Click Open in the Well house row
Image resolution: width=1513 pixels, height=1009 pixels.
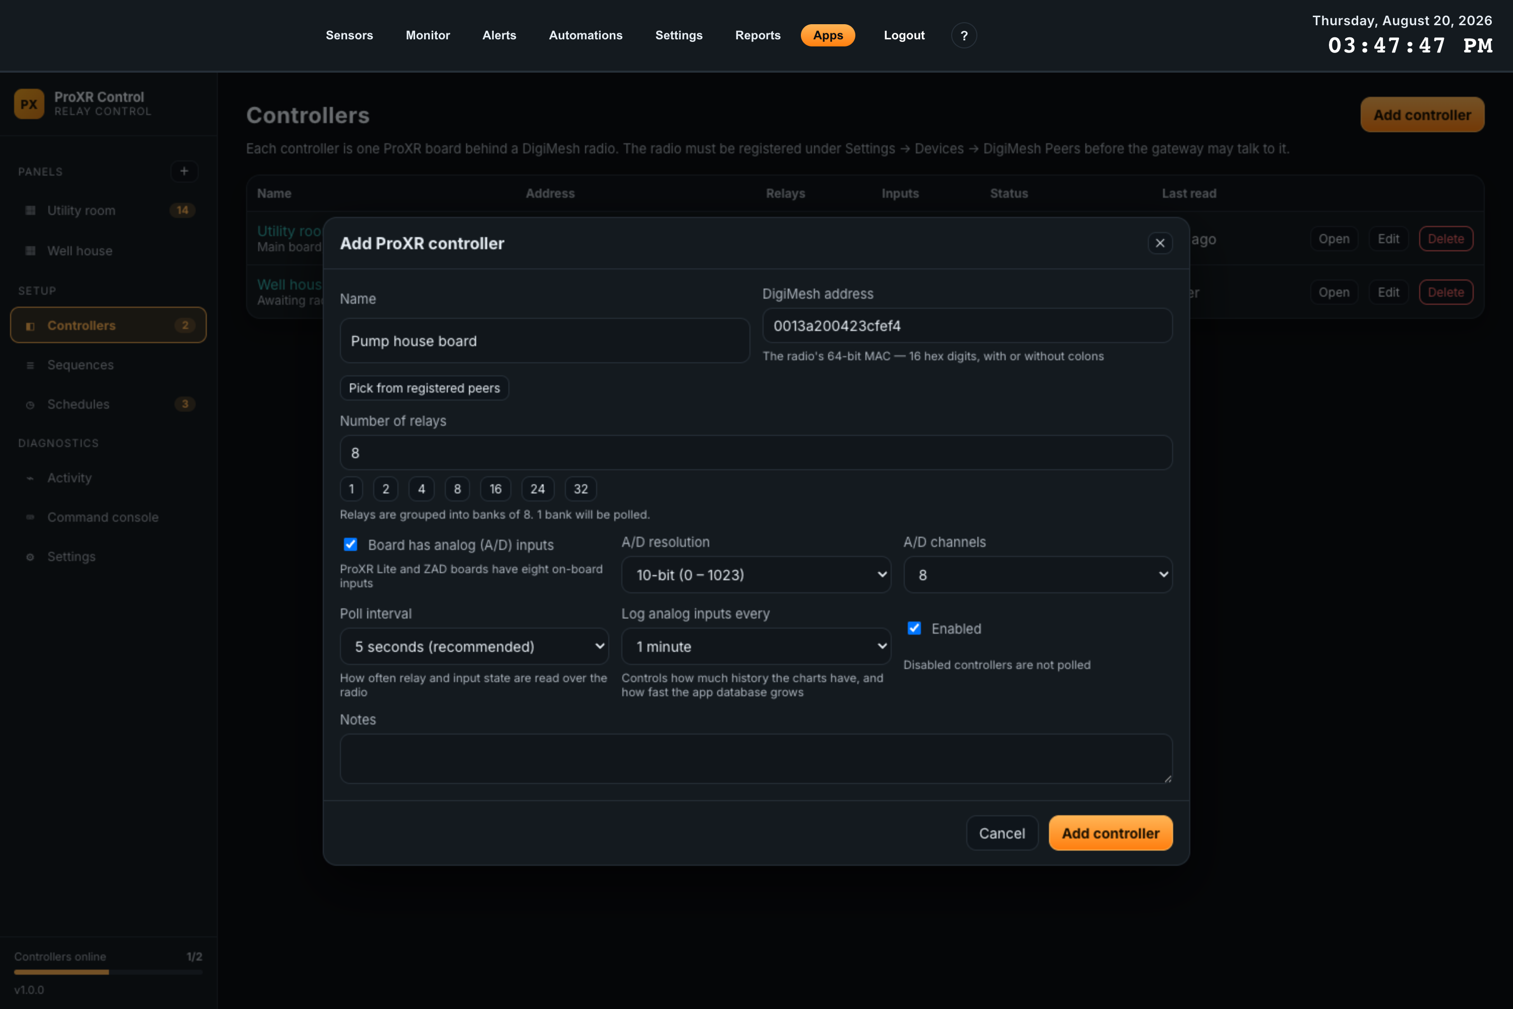click(x=1333, y=292)
